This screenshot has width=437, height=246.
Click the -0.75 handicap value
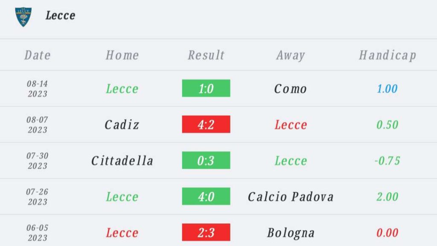(x=387, y=161)
